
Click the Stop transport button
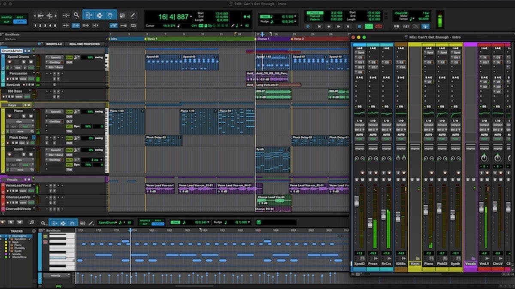[x=358, y=26]
